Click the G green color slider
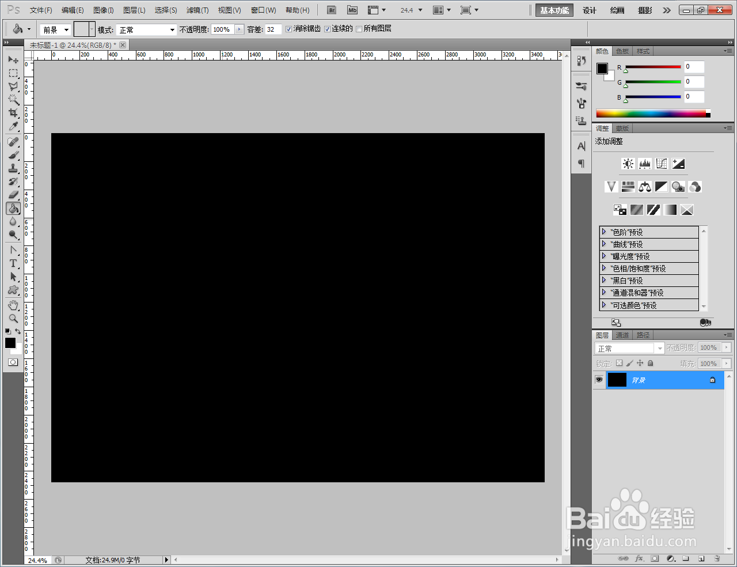 pos(653,82)
